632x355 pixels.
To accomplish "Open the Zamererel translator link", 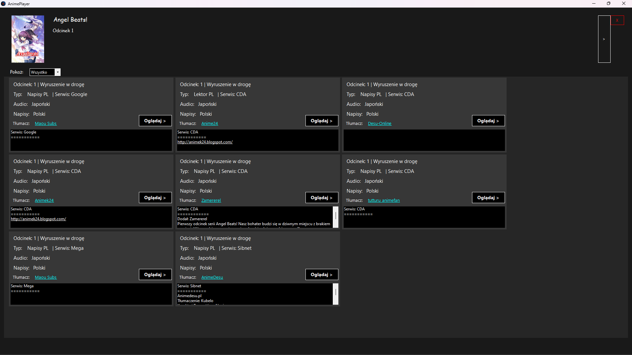I will click(211, 200).
